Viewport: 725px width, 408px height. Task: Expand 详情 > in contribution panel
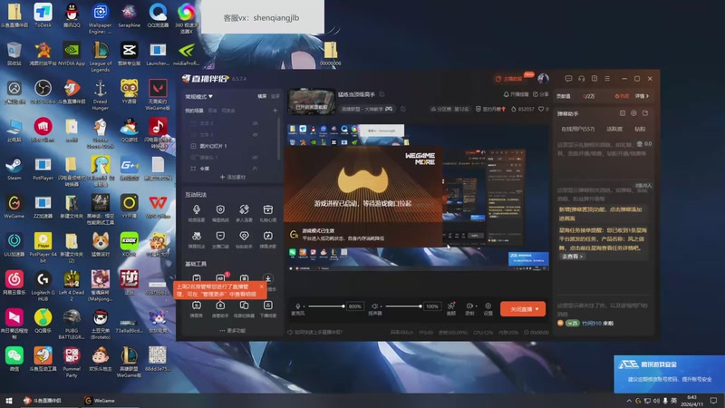pyautogui.click(x=642, y=96)
